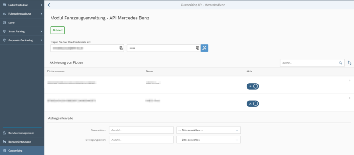The width and height of the screenshot is (354, 155).
Task: Select Smart Parking menu item
Action: [22, 31]
